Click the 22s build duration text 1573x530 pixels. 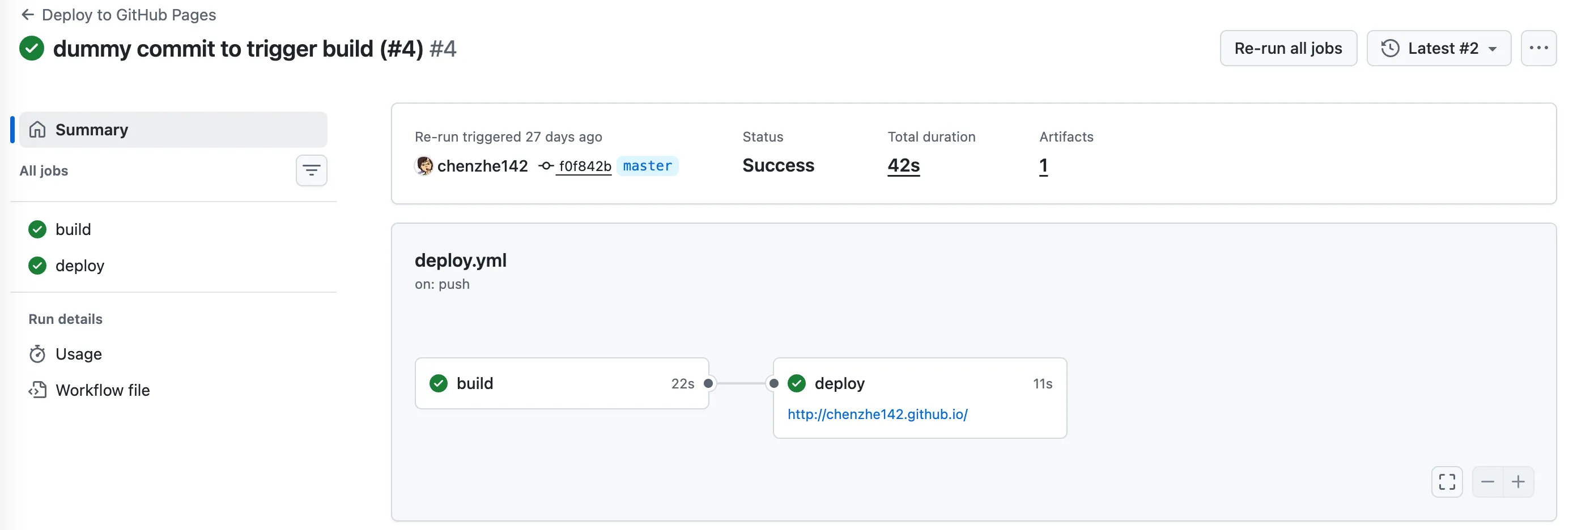pyautogui.click(x=682, y=383)
